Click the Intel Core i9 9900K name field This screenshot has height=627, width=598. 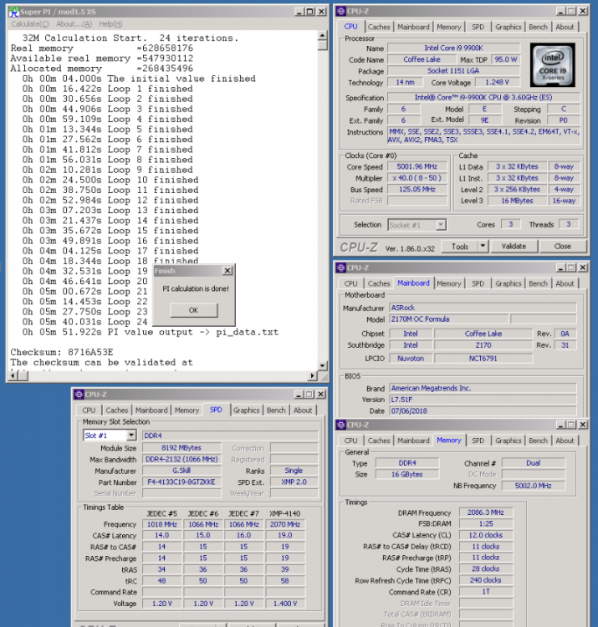pyautogui.click(x=453, y=48)
